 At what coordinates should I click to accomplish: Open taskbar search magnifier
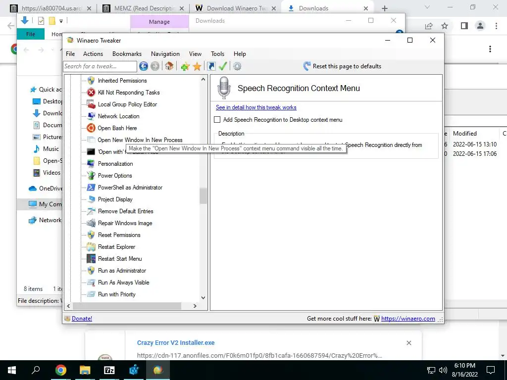pos(36,370)
